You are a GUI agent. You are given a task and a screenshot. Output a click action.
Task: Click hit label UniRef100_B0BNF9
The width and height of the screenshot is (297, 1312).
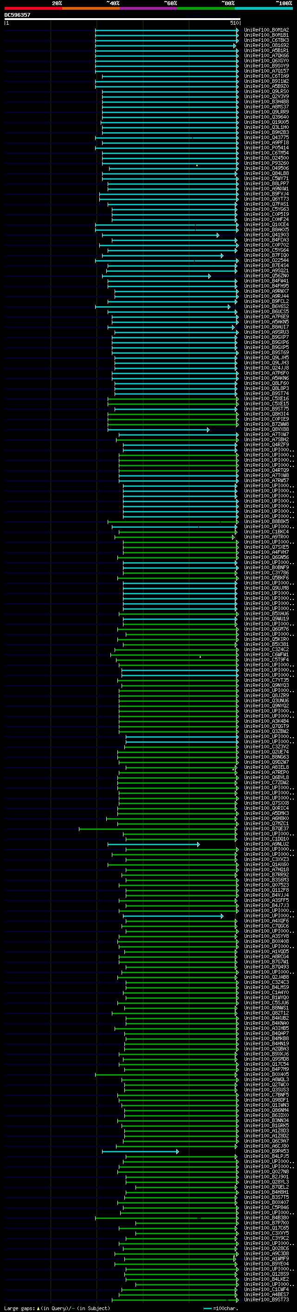click(266, 567)
